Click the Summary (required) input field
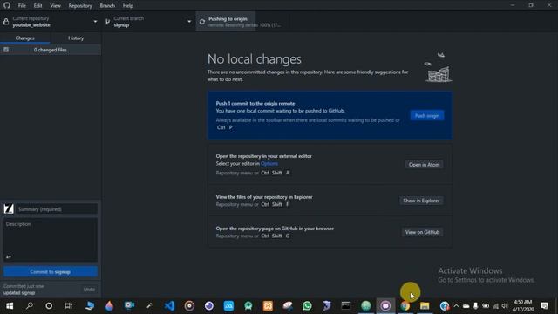The image size is (558, 314). coord(57,209)
